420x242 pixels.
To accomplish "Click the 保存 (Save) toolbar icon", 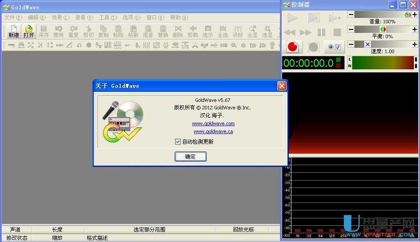I will point(43,31).
